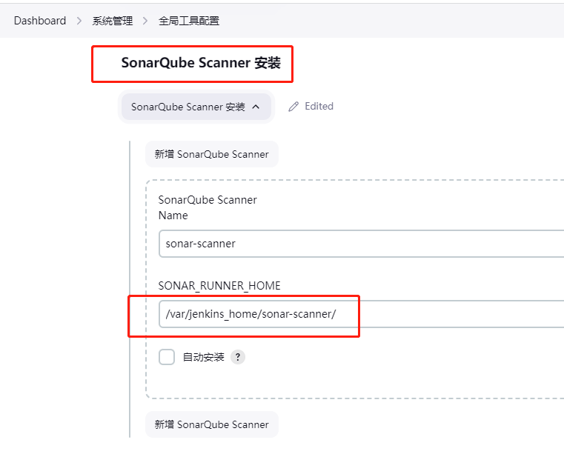Viewport: 564px width, 454px height.
Task: Collapse the SonarQube Scanner 安装 section button
Action: 196,107
